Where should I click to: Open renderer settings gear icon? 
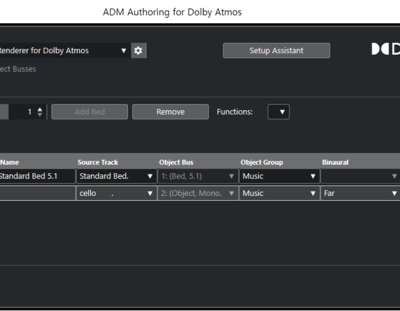[139, 51]
